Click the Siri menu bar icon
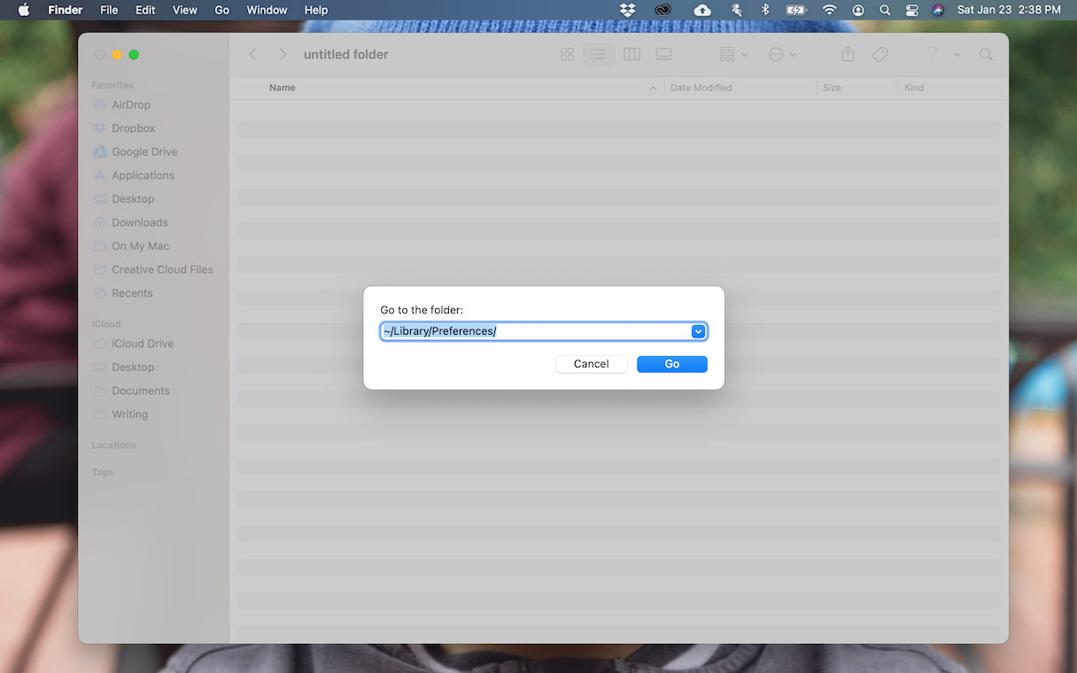 [x=938, y=10]
